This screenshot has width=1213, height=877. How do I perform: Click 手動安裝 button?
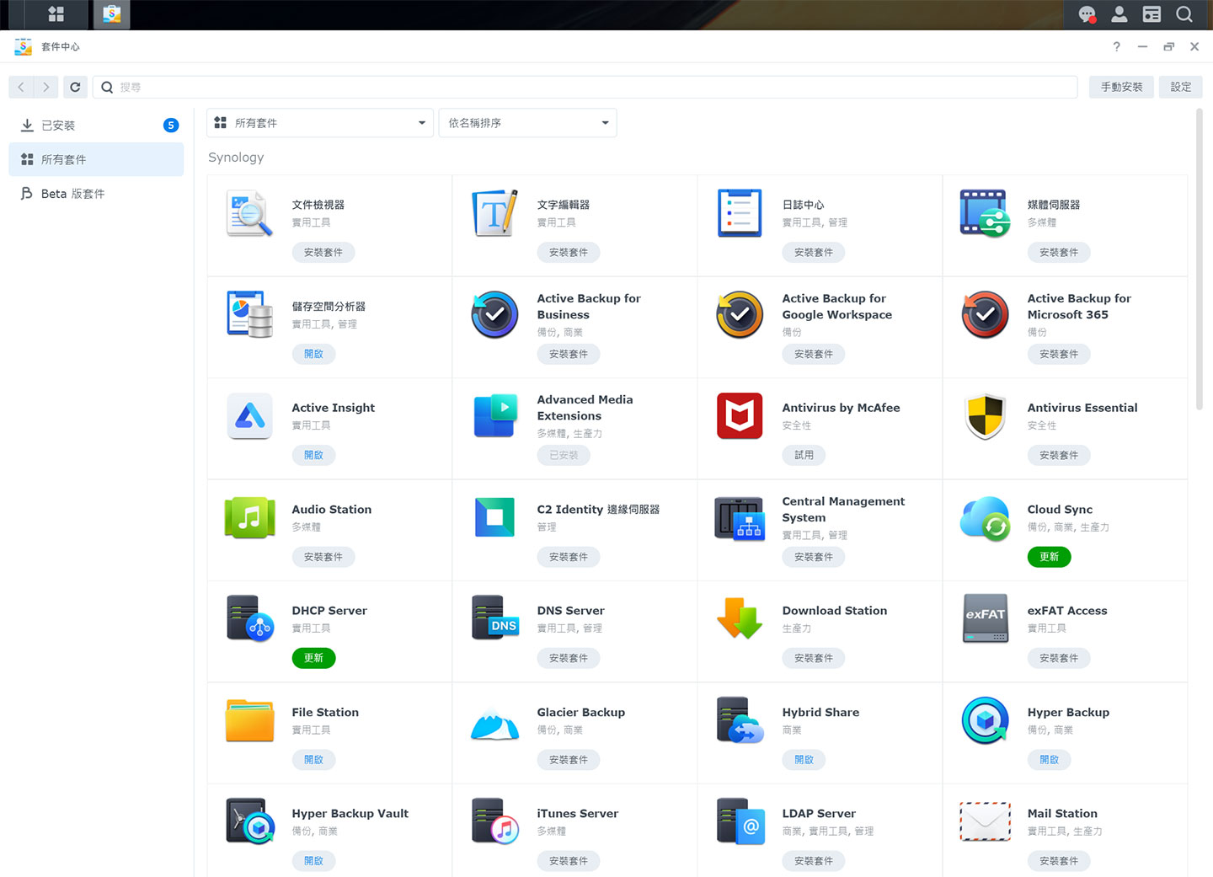(1121, 87)
